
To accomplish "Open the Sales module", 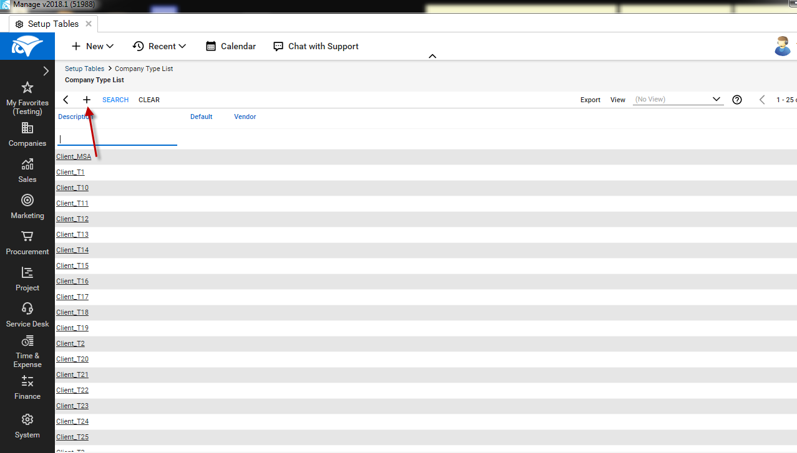I will pyautogui.click(x=27, y=171).
